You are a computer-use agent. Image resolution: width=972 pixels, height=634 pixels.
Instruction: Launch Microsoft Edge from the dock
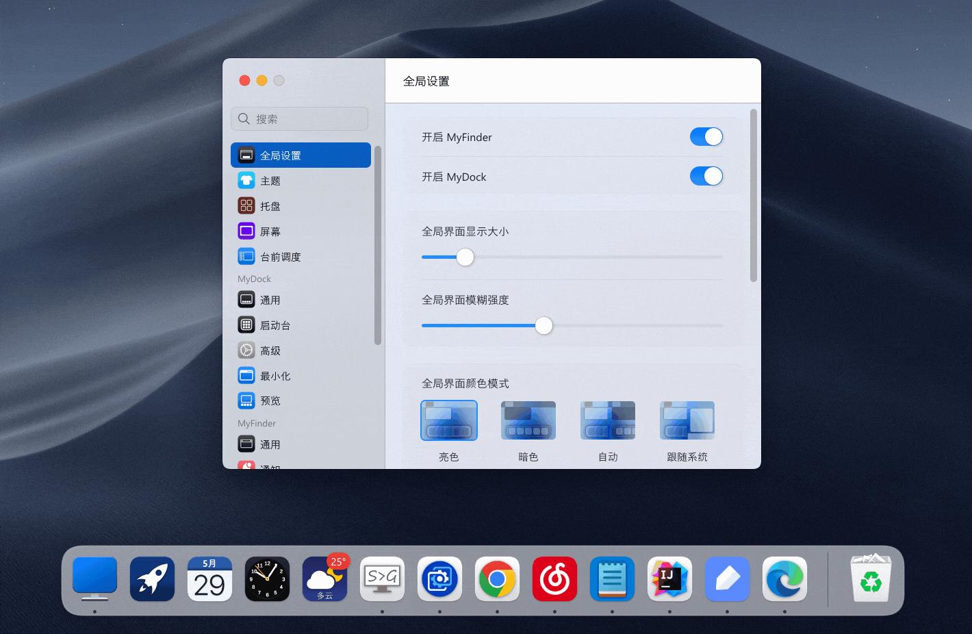[784, 579]
